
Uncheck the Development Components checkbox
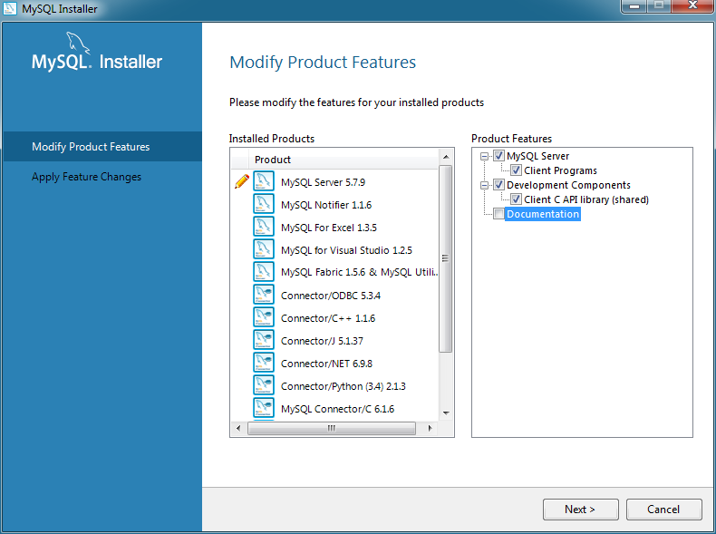pyautogui.click(x=498, y=185)
